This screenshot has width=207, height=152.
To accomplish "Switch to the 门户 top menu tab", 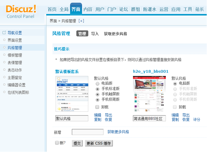I will coord(112,9).
